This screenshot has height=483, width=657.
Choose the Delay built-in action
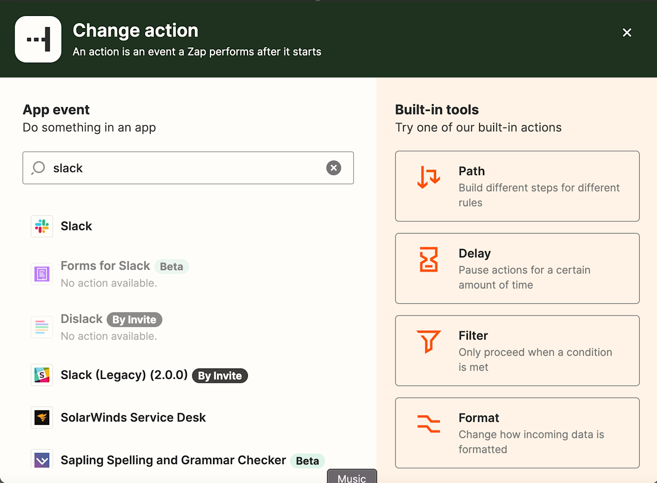click(517, 268)
